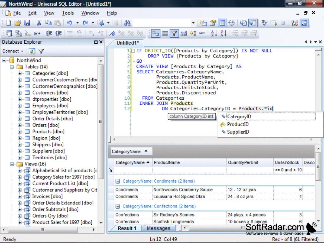The height and width of the screenshot is (243, 324).
Task: Collapse the Condiments group in results
Action: tap(118, 181)
